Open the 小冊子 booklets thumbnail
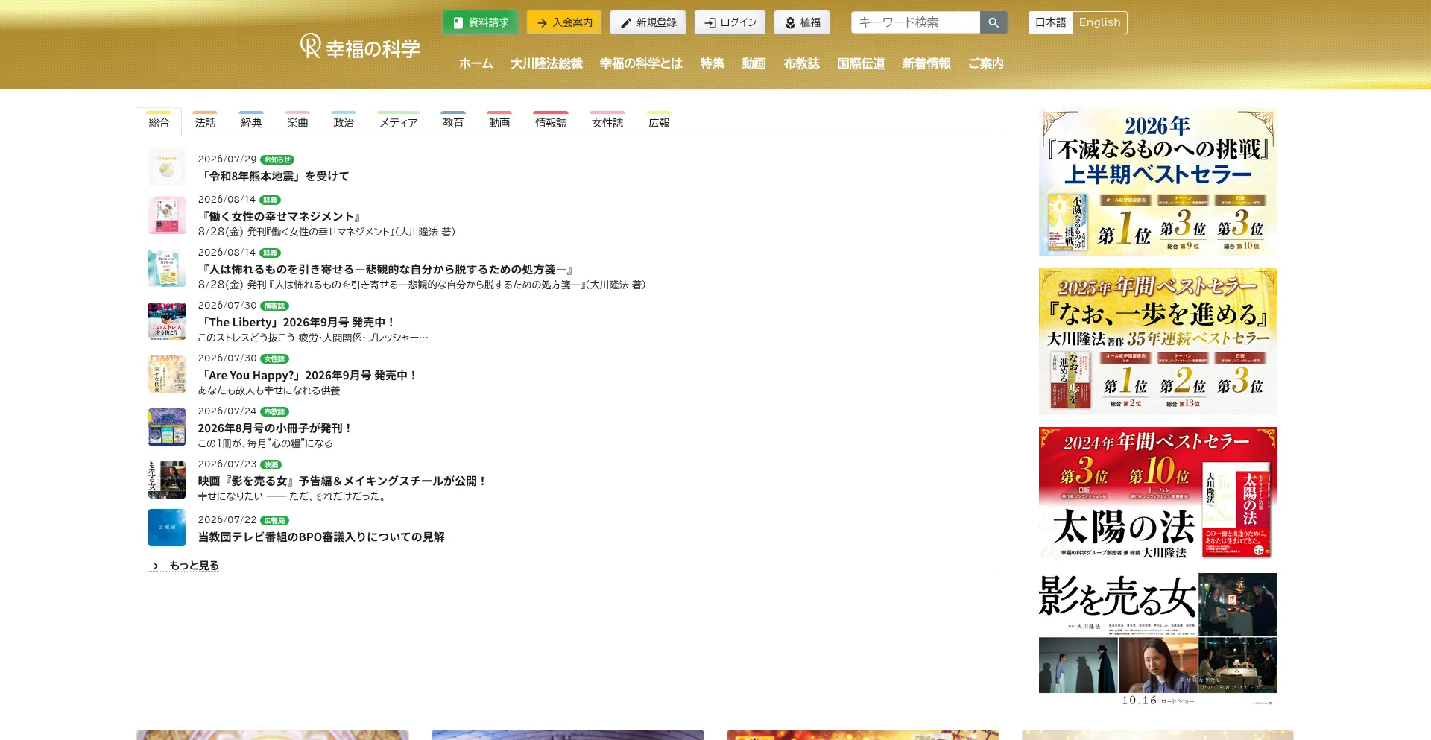Screen dimensions: 1431x740 [167, 427]
